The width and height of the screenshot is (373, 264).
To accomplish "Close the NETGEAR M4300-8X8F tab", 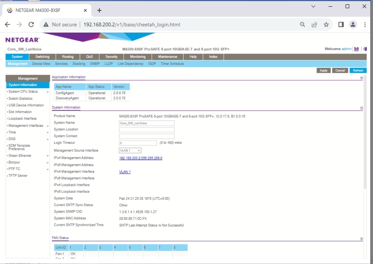I will (85, 10).
